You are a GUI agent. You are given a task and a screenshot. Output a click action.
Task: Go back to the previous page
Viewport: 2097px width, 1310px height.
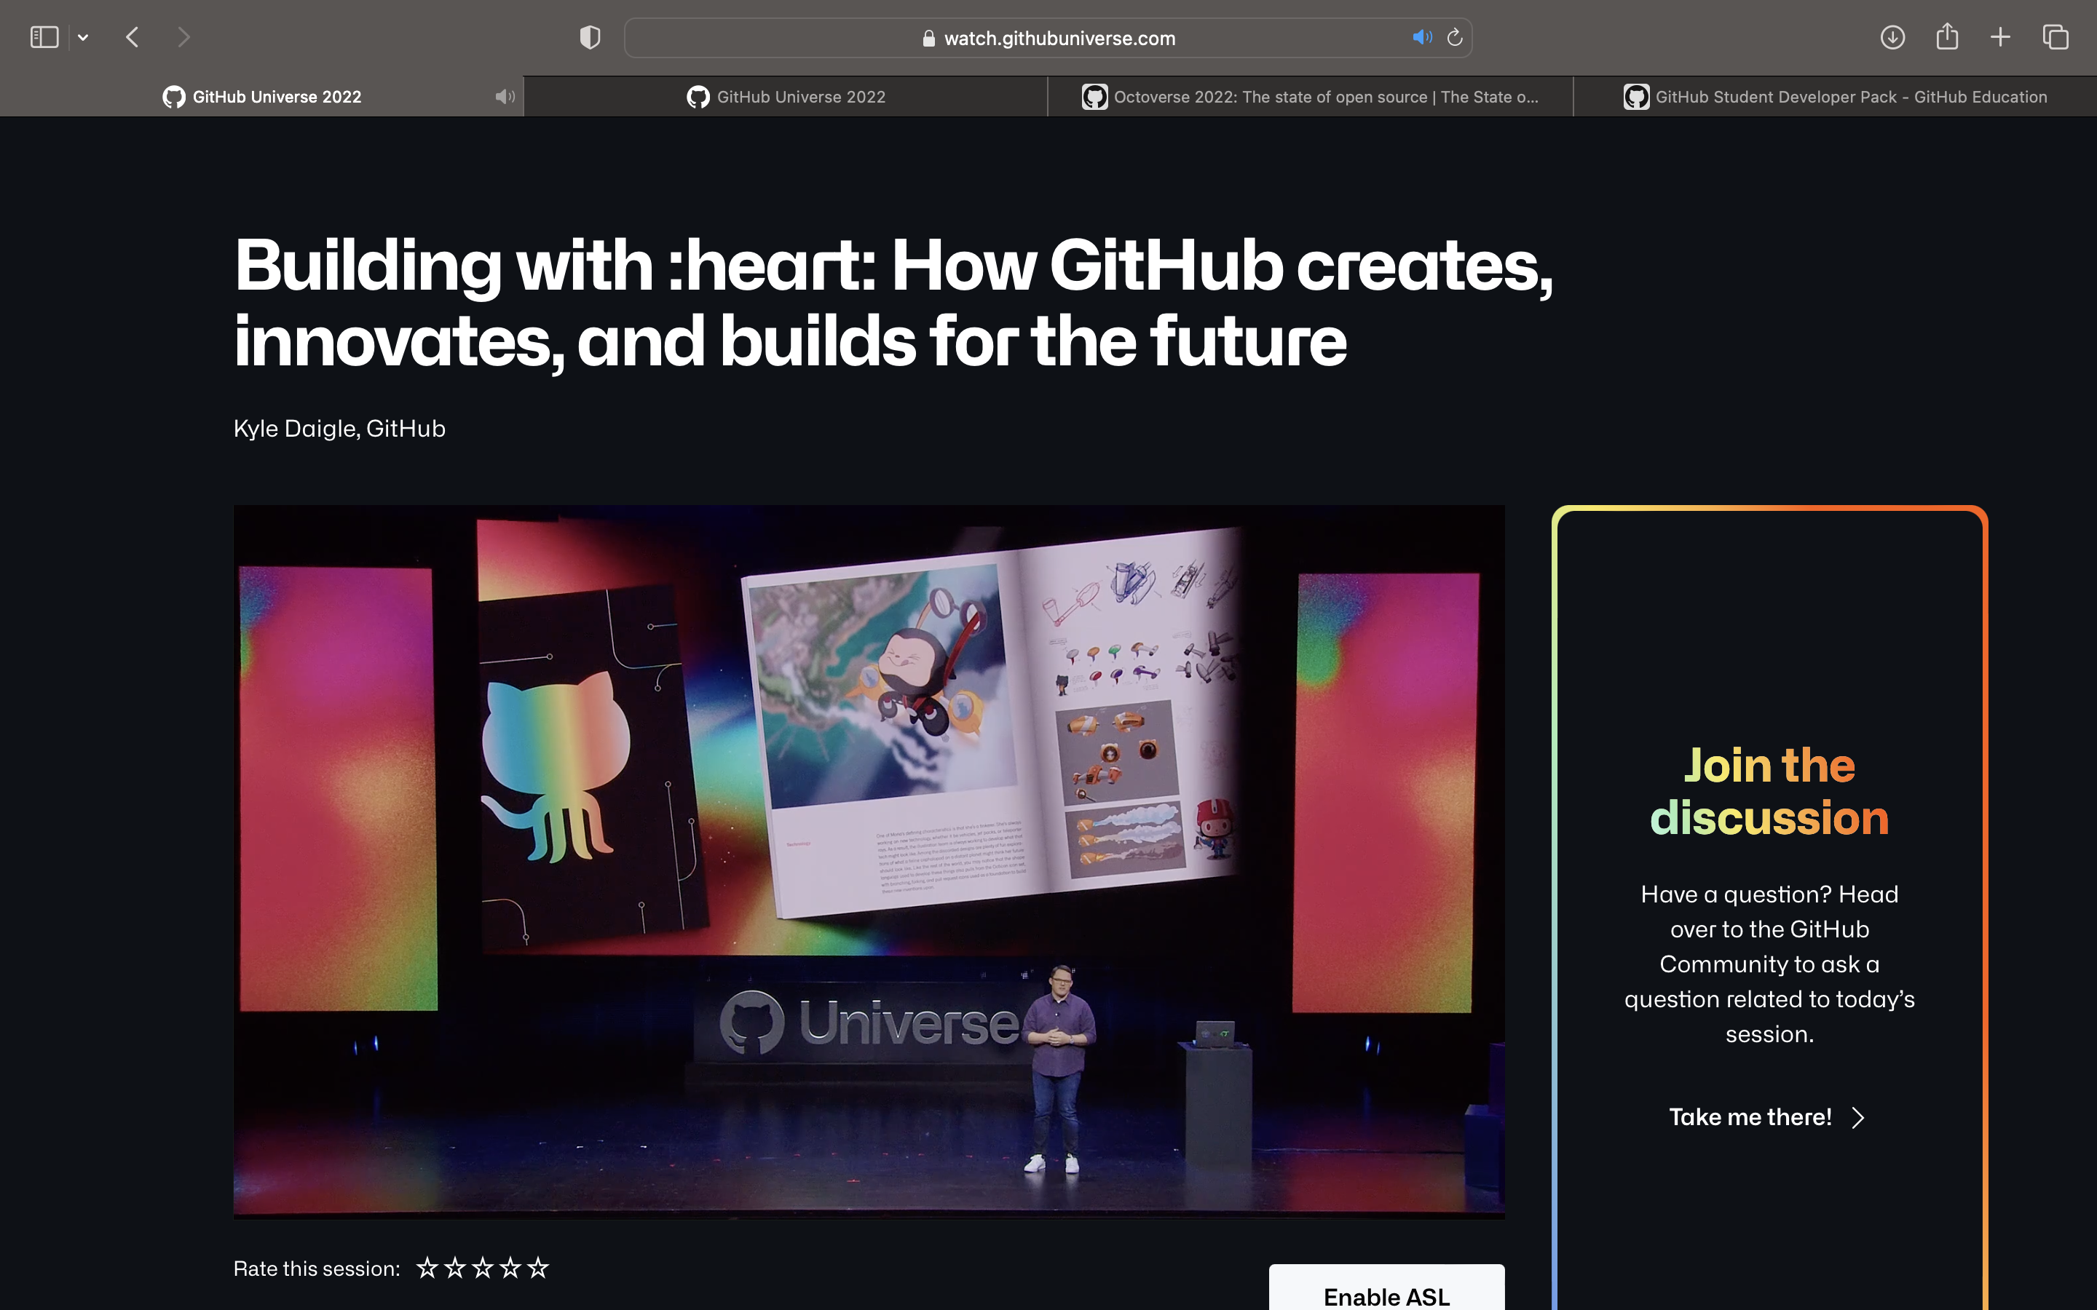pos(133,37)
